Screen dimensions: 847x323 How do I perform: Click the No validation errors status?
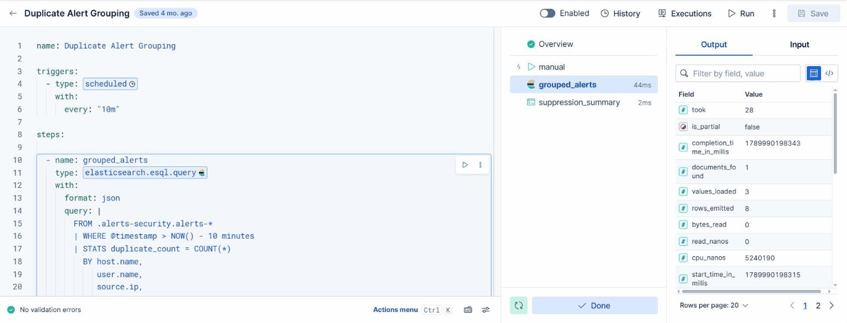pyautogui.click(x=44, y=310)
